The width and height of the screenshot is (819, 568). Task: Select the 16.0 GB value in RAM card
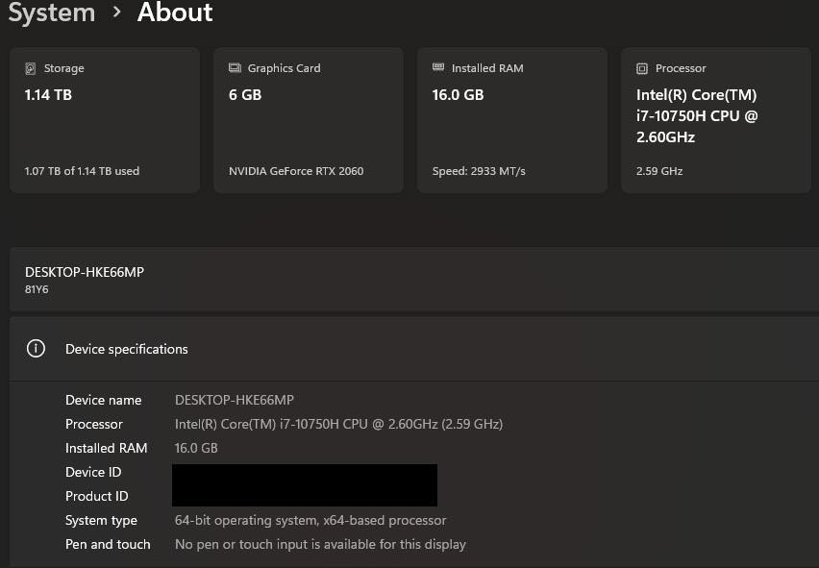point(459,95)
